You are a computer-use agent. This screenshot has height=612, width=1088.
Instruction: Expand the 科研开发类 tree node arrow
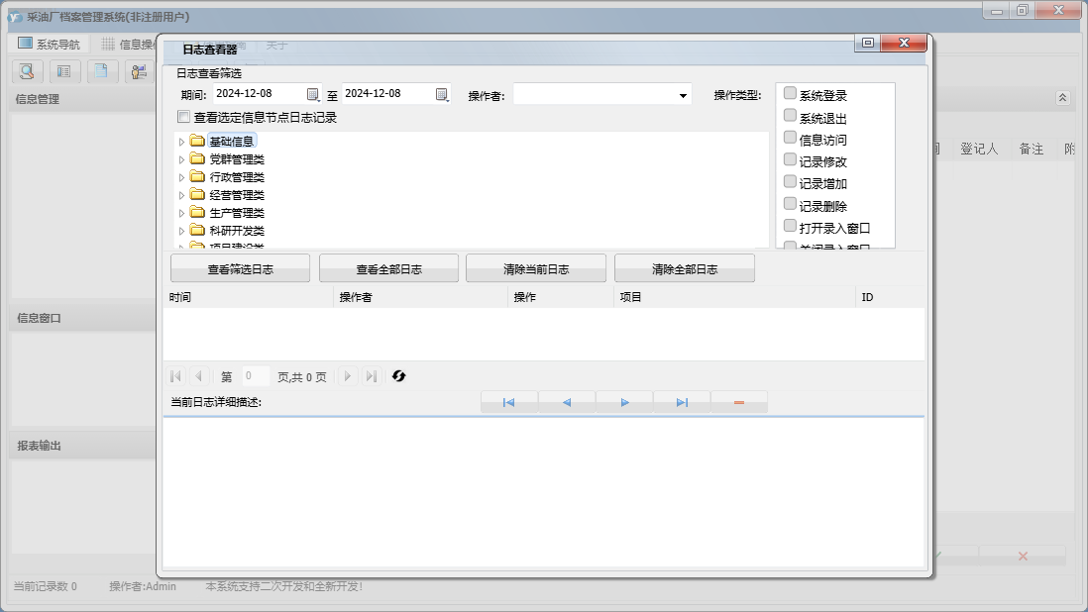tap(181, 231)
